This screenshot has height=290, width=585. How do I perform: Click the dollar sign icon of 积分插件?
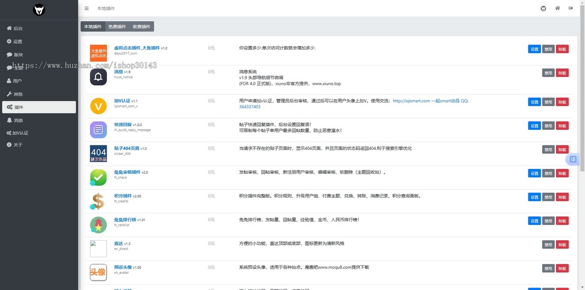pos(98,201)
